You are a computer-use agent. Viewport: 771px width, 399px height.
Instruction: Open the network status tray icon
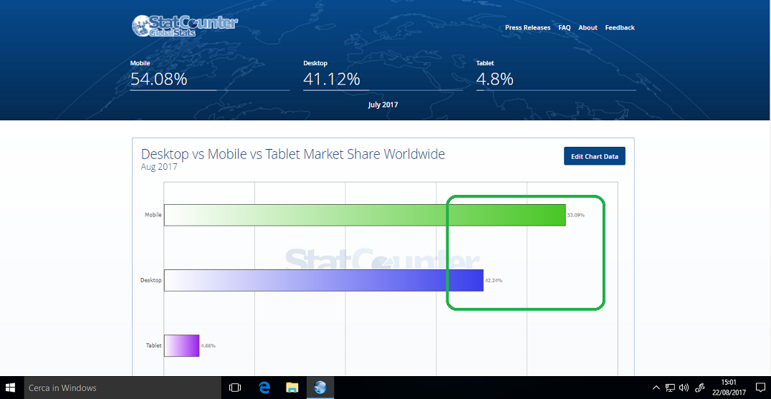(670, 388)
